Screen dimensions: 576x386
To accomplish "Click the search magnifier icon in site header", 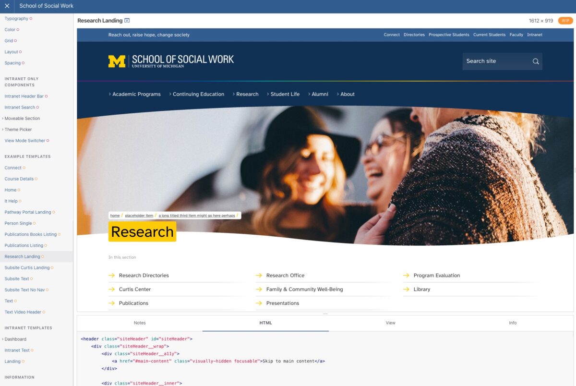I will [x=536, y=61].
